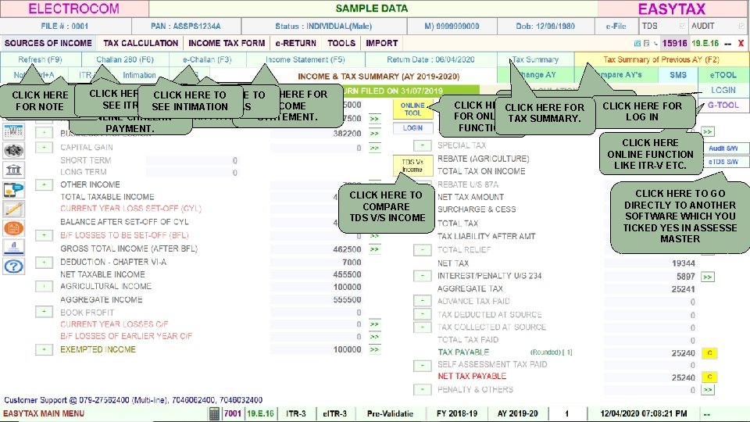This screenshot has width=750, height=422.
Task: Collapse Tax Deducted at Source row
Action: [423, 314]
